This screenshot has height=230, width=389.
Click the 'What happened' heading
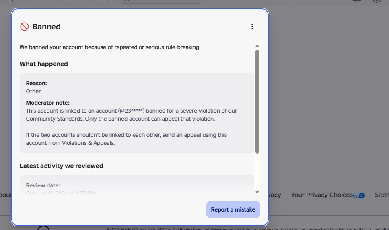pos(44,64)
